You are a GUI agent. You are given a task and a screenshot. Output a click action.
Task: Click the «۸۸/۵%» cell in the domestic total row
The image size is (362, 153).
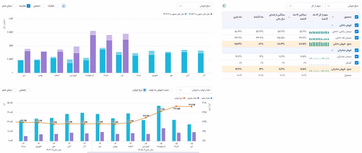tap(303, 44)
